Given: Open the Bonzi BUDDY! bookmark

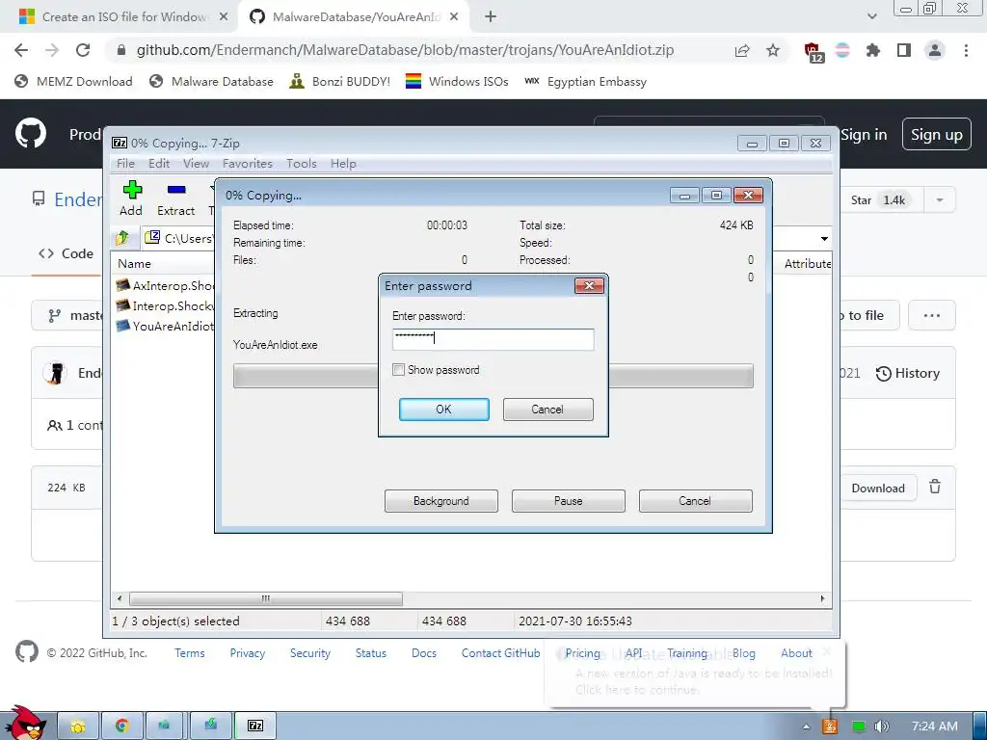Looking at the screenshot, I should (x=339, y=81).
